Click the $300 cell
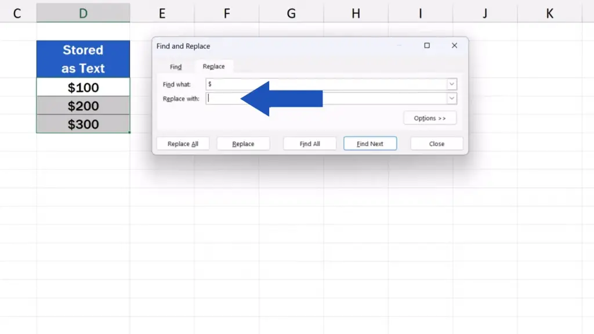The height and width of the screenshot is (334, 594). coord(83,124)
